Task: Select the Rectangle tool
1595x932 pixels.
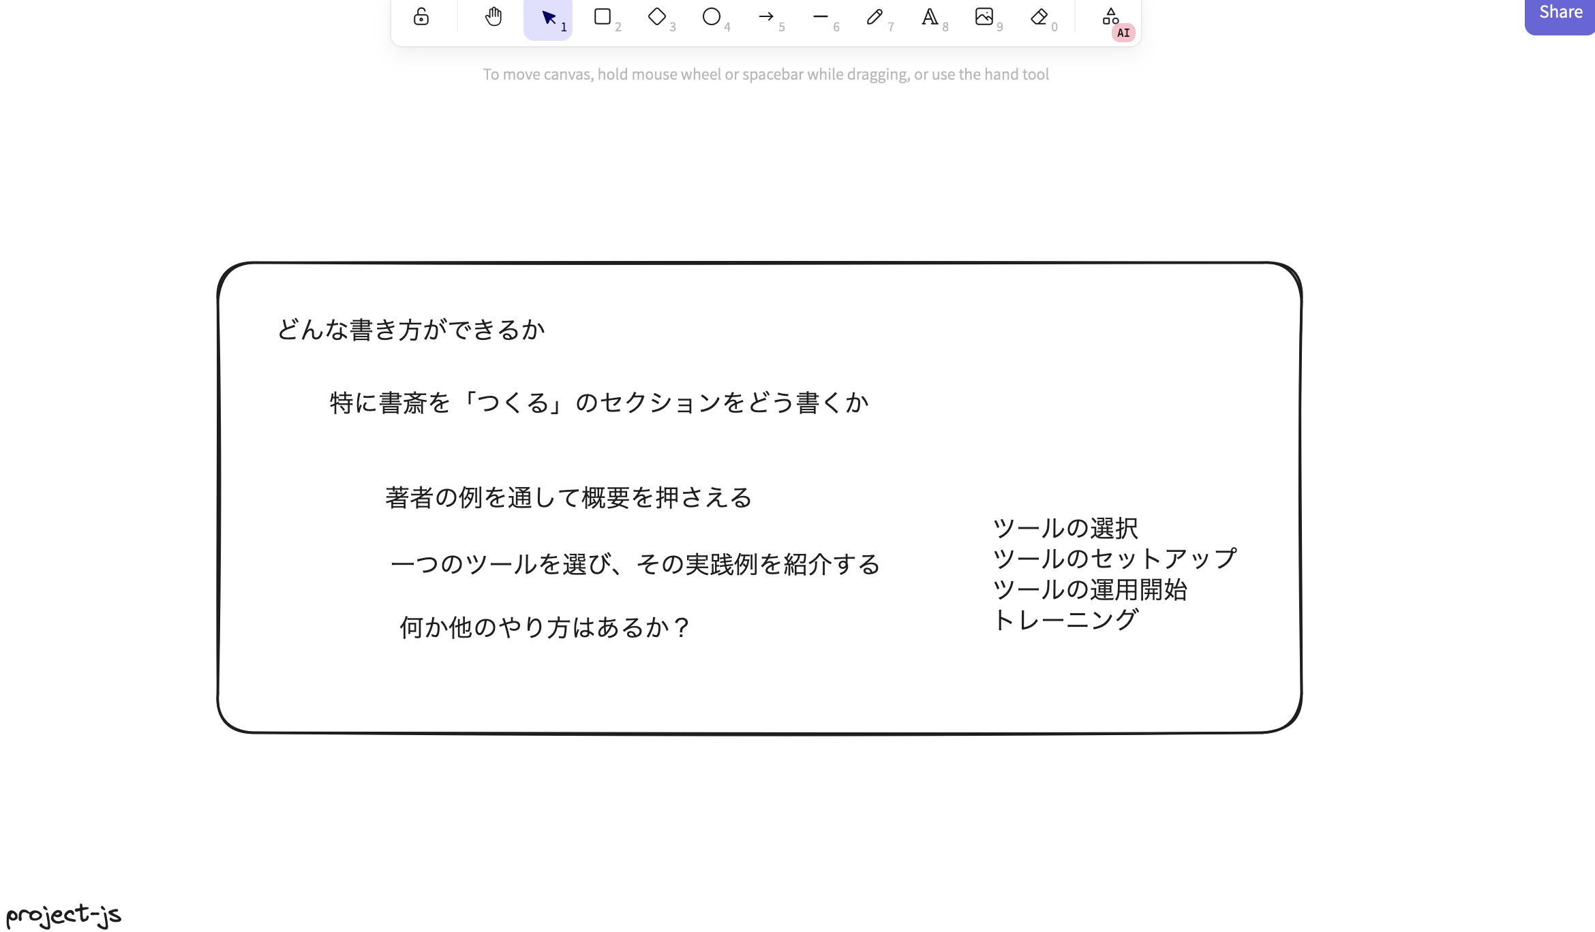Action: click(x=602, y=17)
